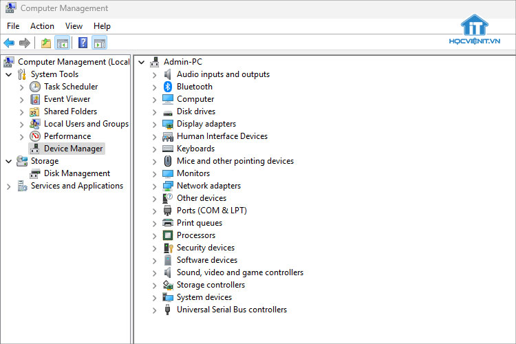Image resolution: width=516 pixels, height=344 pixels.
Task: Select the Security devices label
Action: (206, 248)
